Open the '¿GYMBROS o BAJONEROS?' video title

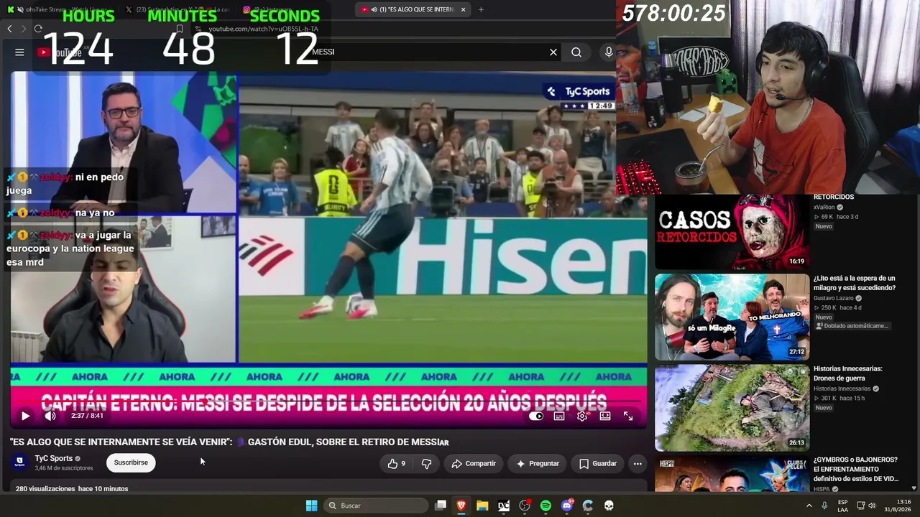(x=856, y=469)
